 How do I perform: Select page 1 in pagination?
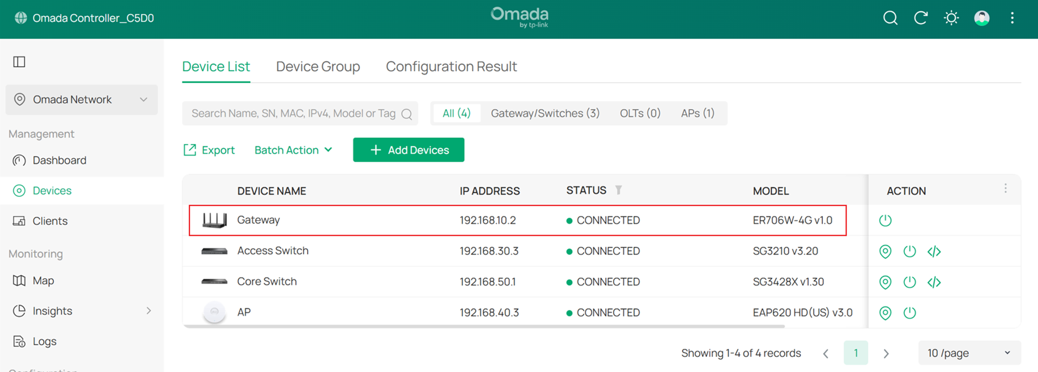click(856, 353)
